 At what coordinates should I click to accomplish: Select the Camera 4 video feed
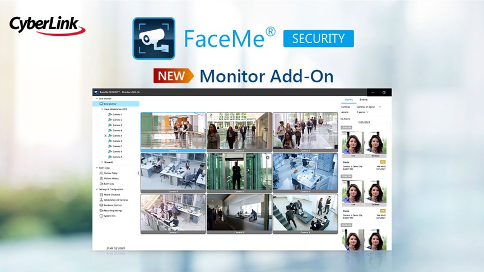point(173,172)
